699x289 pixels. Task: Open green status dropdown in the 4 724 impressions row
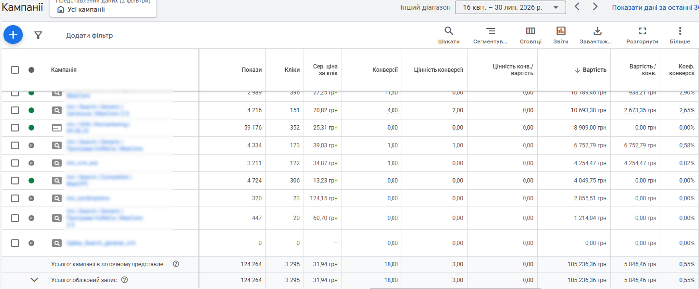click(31, 180)
